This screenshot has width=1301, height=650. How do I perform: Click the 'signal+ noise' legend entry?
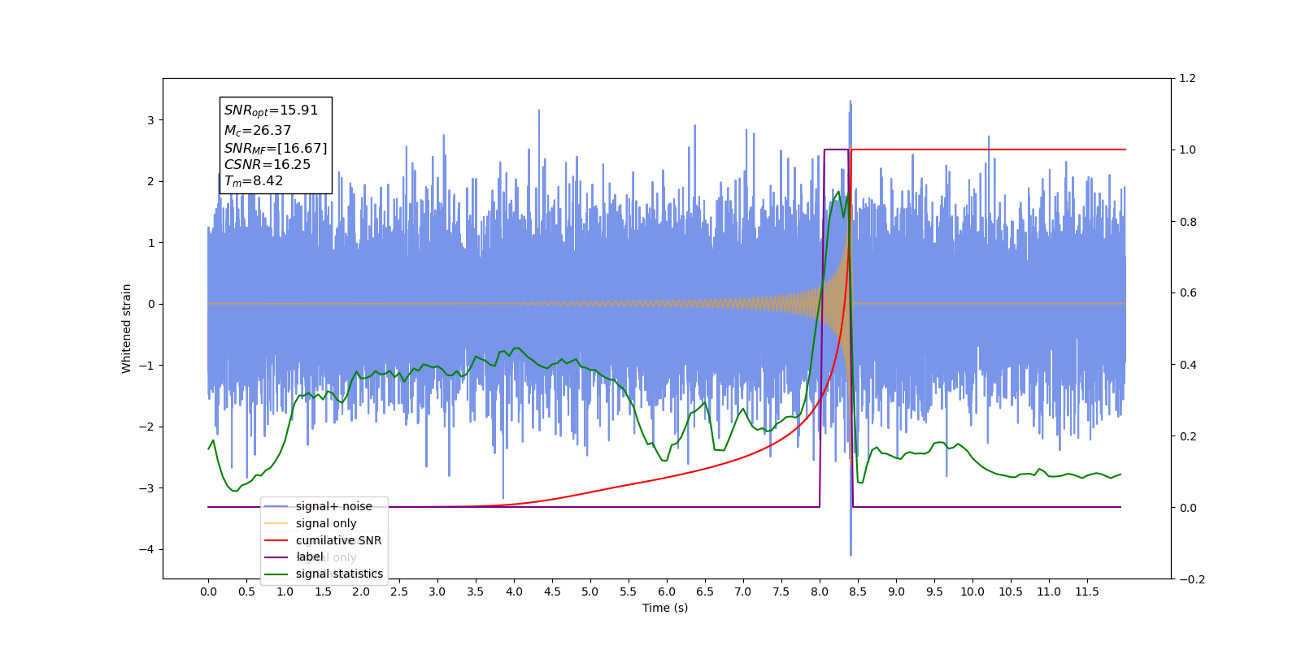[x=333, y=506]
